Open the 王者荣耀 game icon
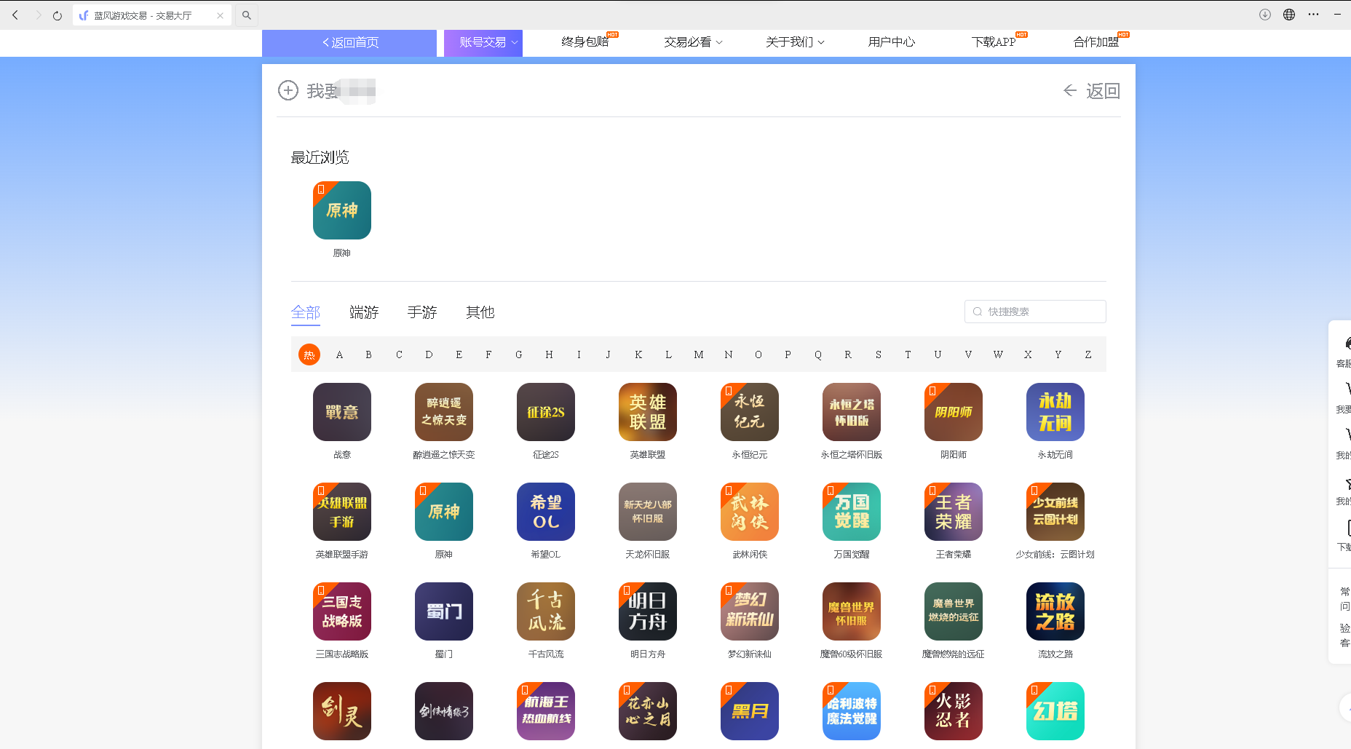Screen dimensions: 1351x749 click(x=953, y=512)
